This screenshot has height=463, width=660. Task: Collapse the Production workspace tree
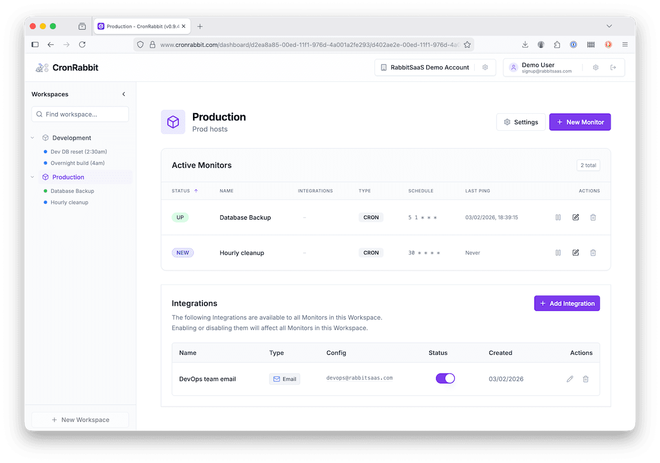[32, 177]
